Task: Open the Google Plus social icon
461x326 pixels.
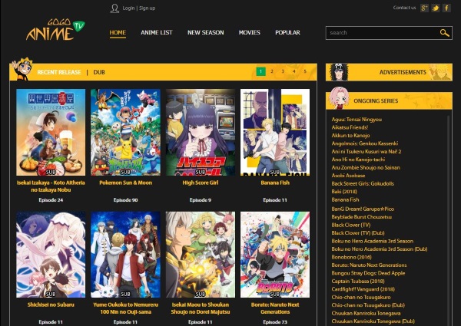Action: click(424, 8)
